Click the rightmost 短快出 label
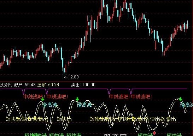 click(169, 119)
